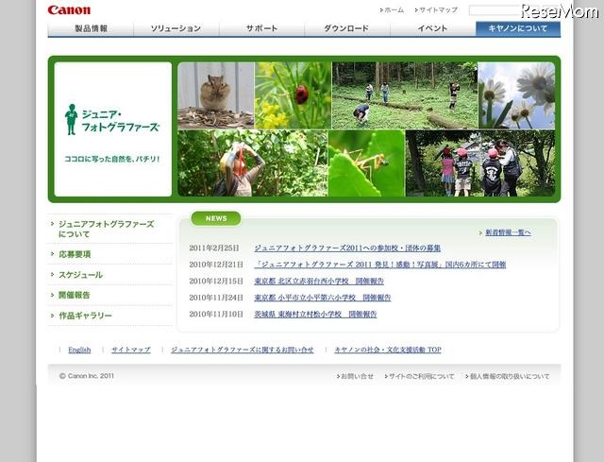Open ジュニアフォトグラファーズに関するお問い合せ link
This screenshot has height=462, width=604.
(x=243, y=350)
